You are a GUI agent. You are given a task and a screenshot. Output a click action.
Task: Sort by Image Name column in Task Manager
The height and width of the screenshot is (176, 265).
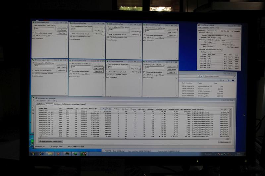[48, 108]
